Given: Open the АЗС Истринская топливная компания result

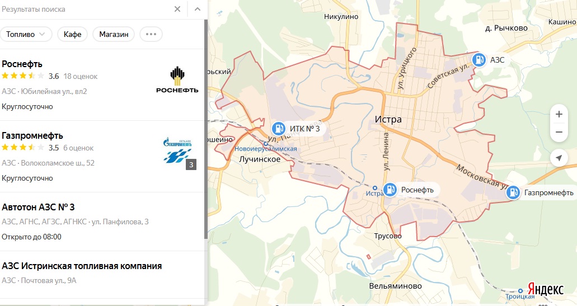Looking at the screenshot, I should coord(82,266).
